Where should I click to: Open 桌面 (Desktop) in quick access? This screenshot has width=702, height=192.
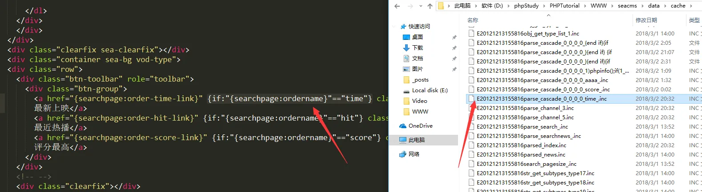417,37
